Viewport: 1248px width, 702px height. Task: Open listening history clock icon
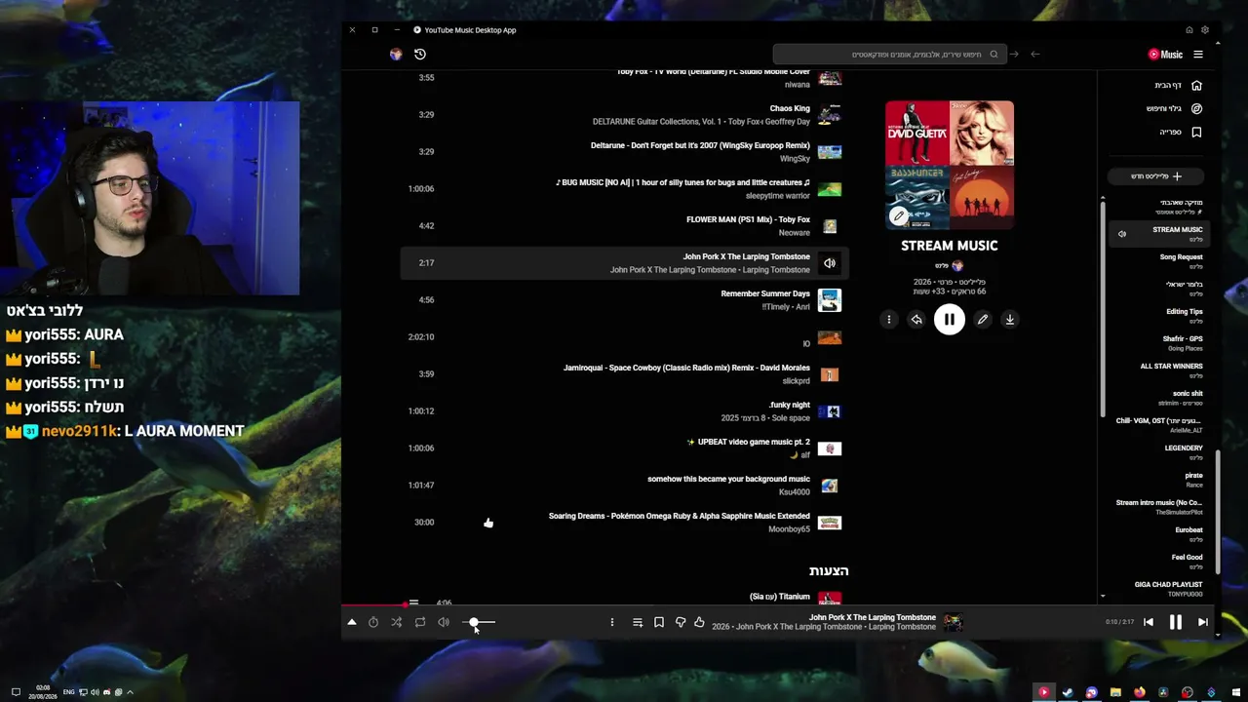(x=420, y=55)
